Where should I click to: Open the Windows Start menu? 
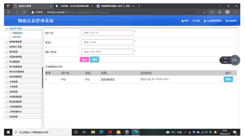(8, 132)
